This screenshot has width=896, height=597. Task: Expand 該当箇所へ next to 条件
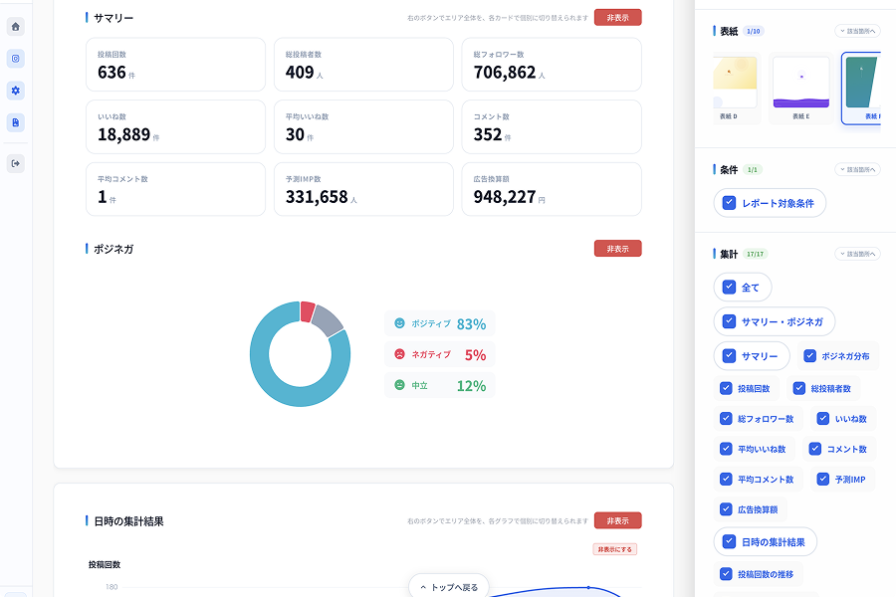857,170
